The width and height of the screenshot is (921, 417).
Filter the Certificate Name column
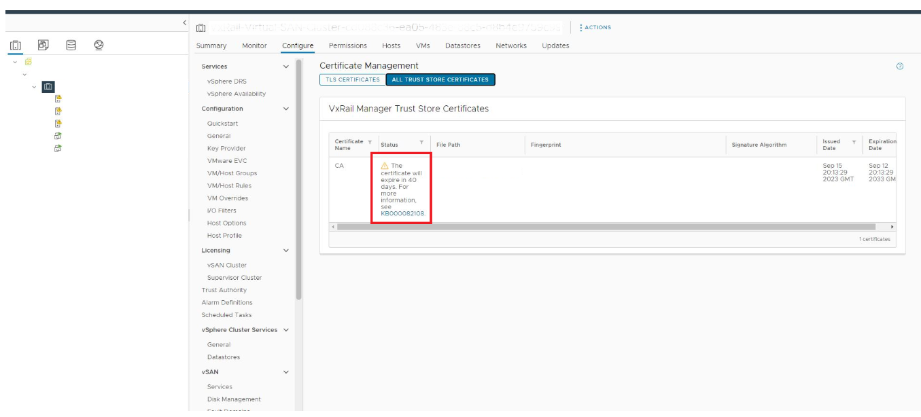tap(370, 142)
